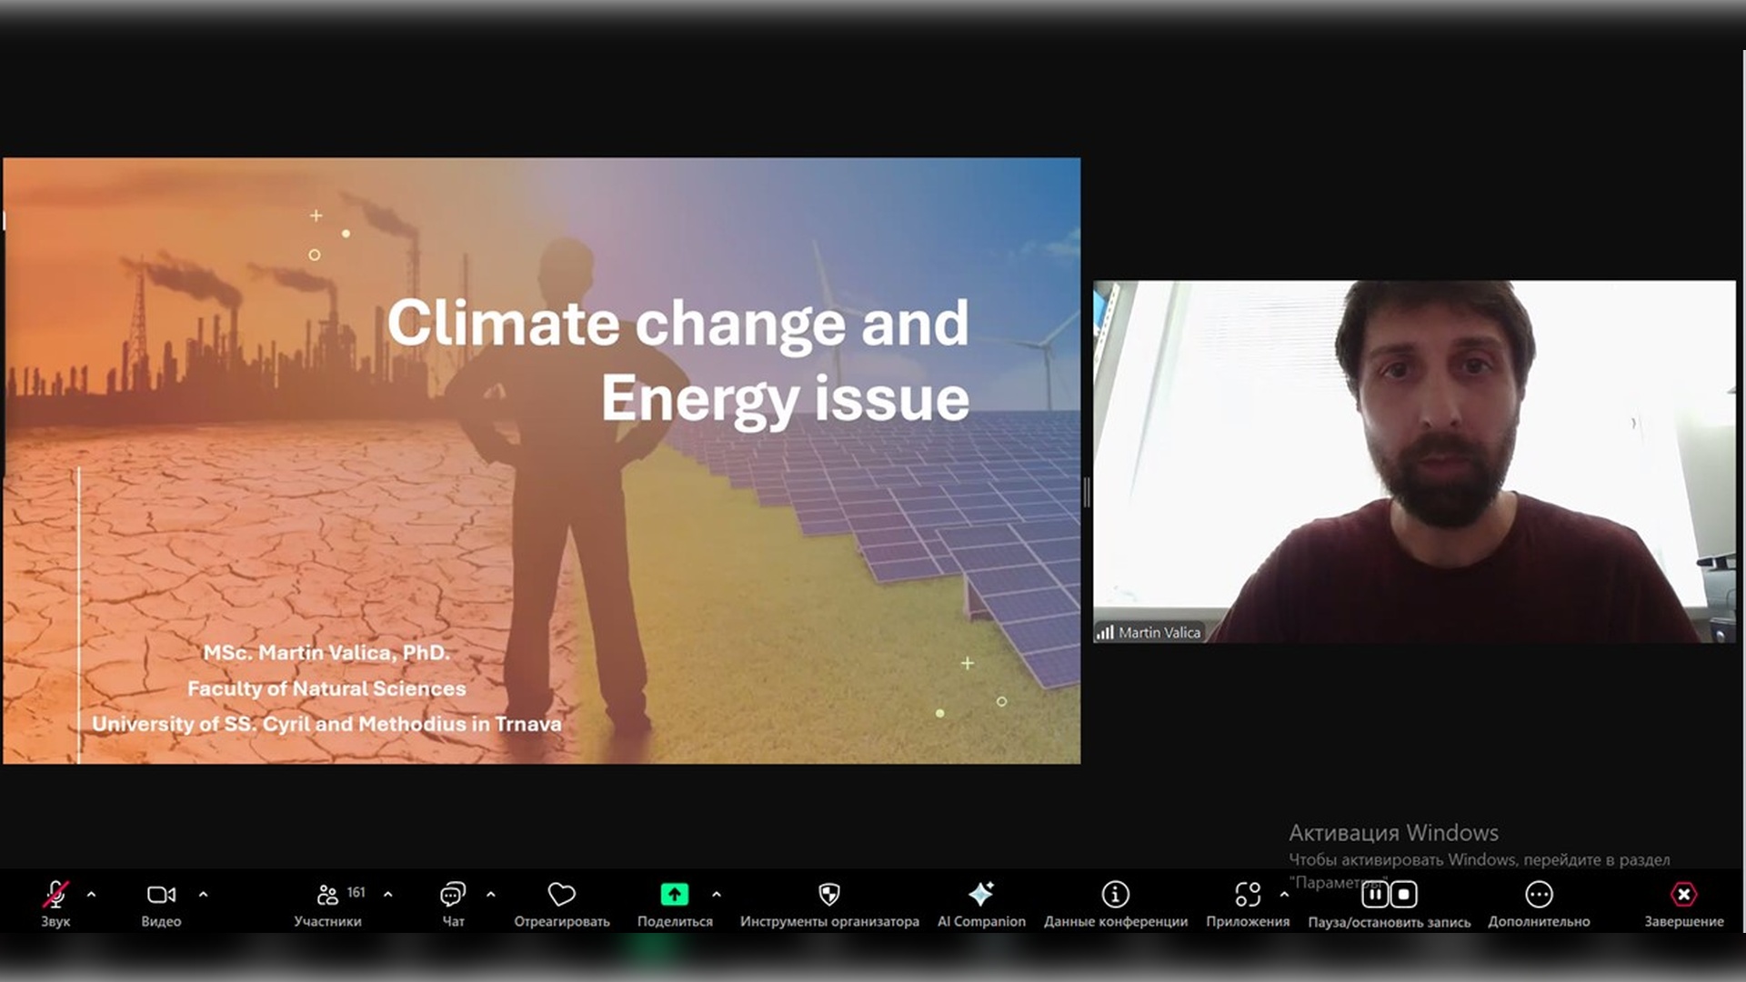1746x982 pixels.
Task: Pause the recording
Action: point(1374,895)
